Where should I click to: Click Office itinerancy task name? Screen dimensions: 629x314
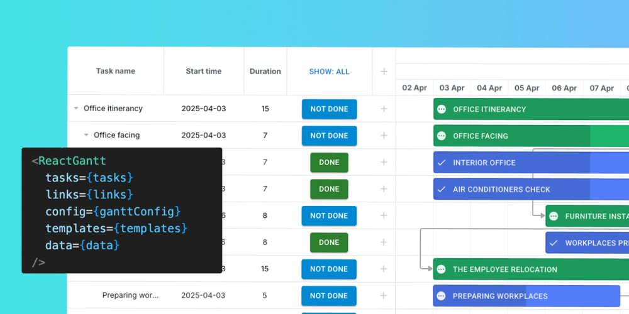click(113, 108)
